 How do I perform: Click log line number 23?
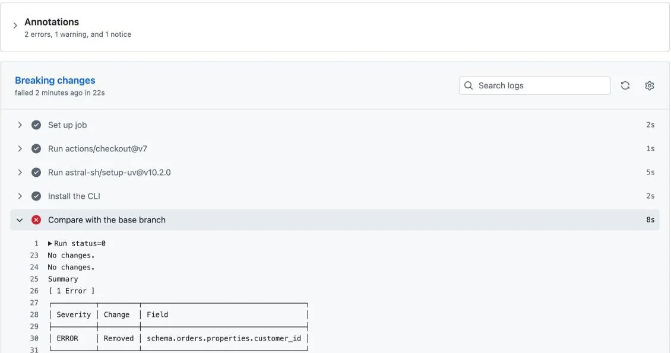pyautogui.click(x=34, y=256)
